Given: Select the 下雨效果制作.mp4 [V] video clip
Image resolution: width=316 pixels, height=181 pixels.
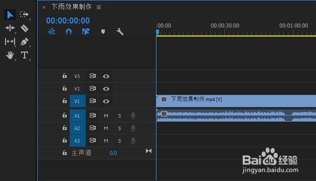Looking at the screenshot, I should (x=236, y=101).
